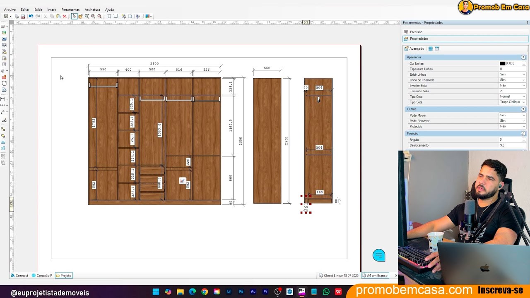Select the linear dimension tool in sidebar
This screenshot has width=530, height=298.
(3, 99)
